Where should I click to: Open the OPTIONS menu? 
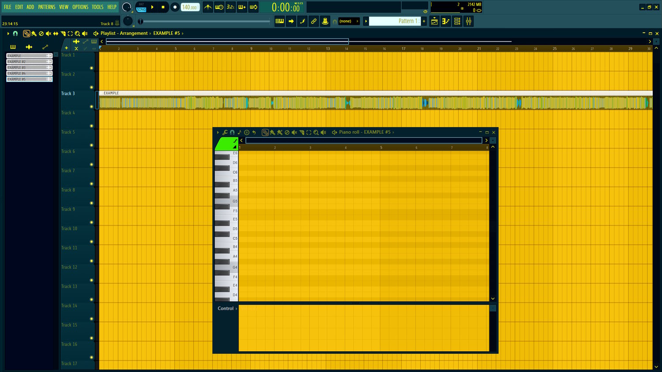pyautogui.click(x=80, y=7)
